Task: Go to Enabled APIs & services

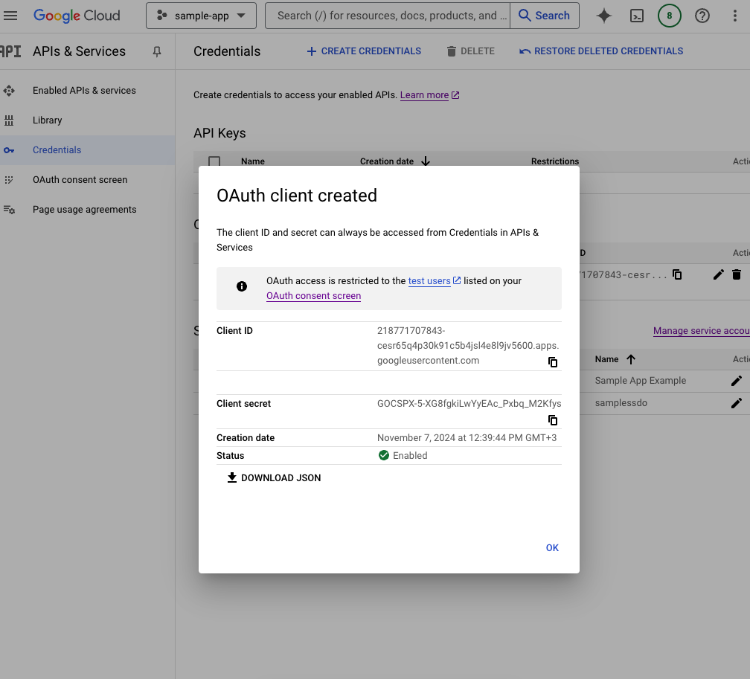Action: [84, 91]
